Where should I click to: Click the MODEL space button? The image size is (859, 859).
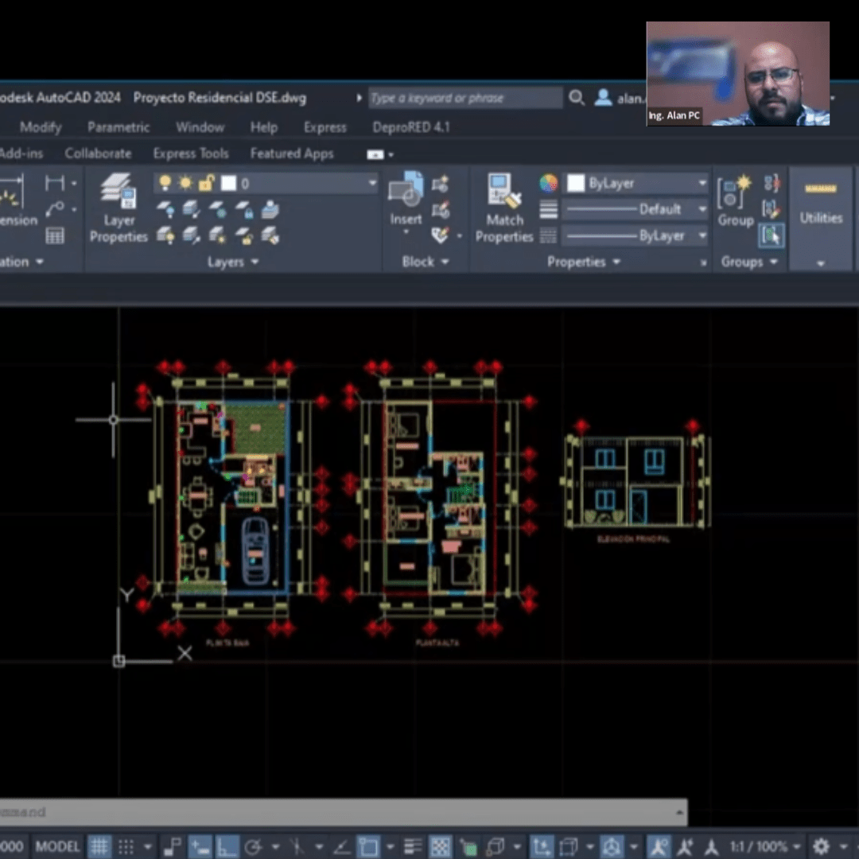pos(57,846)
